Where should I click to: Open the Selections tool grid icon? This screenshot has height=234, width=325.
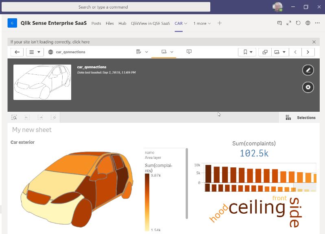[x=288, y=117]
